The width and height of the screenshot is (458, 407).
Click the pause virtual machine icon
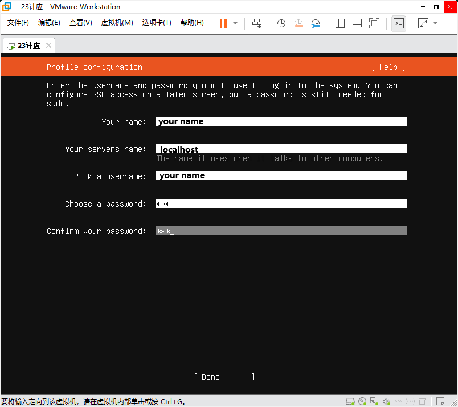click(x=223, y=23)
